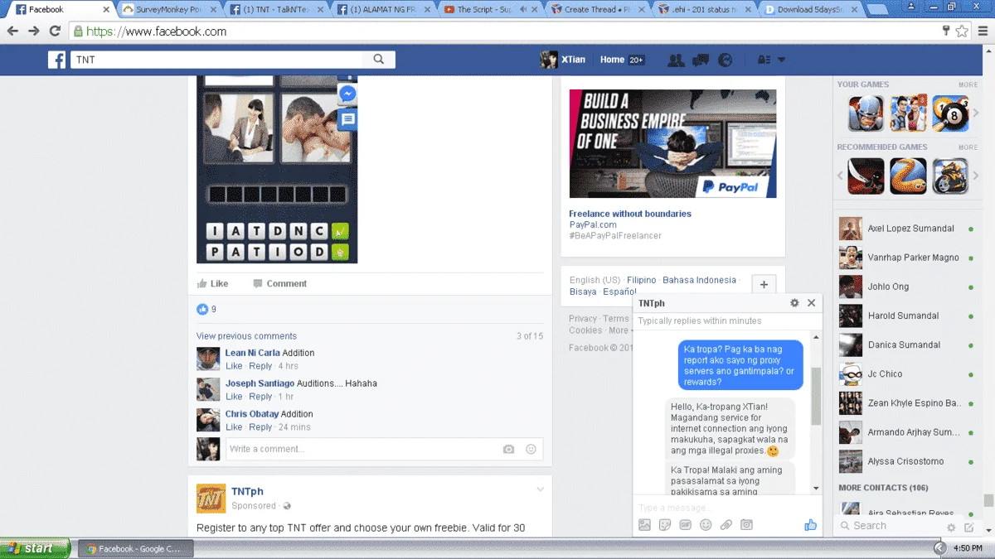Open the account menu arrow in the header
The width and height of the screenshot is (995, 559).
(781, 60)
